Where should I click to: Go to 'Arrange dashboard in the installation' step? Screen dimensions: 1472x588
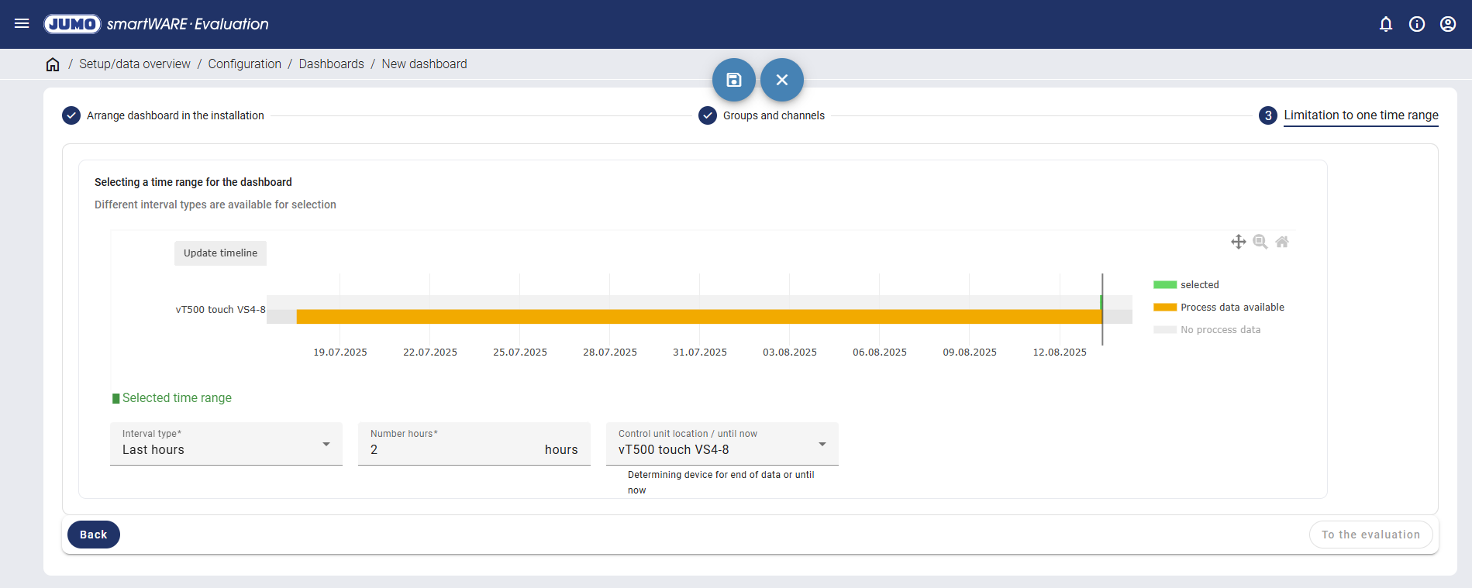(174, 115)
